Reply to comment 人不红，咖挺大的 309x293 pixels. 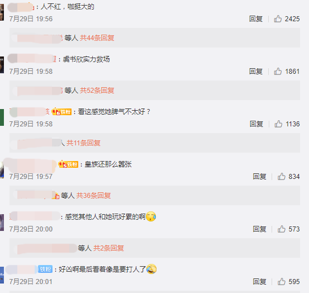click(256, 19)
